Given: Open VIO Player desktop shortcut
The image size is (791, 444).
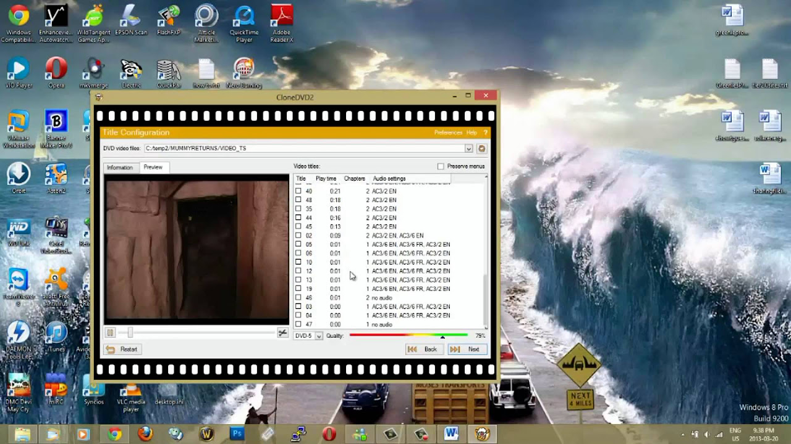Looking at the screenshot, I should click(19, 73).
